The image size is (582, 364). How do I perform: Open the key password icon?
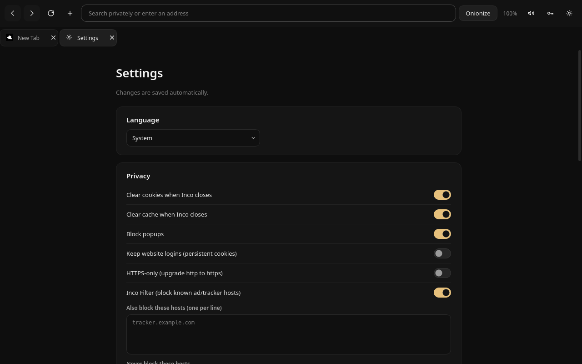pyautogui.click(x=550, y=13)
